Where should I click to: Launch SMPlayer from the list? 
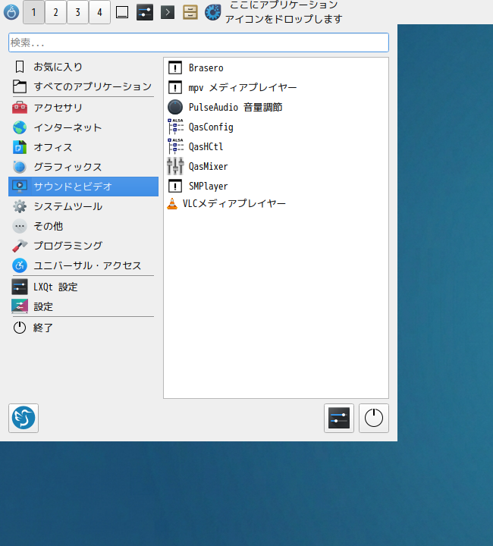(276, 187)
